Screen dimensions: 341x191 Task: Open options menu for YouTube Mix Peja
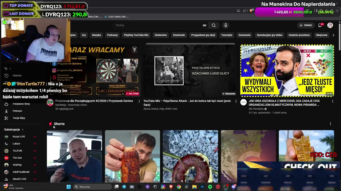(x=236, y=101)
